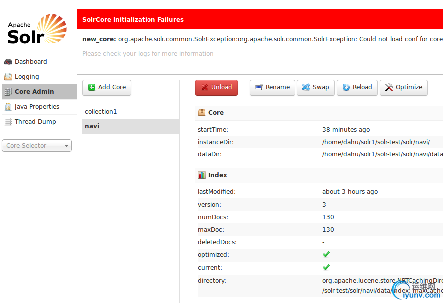Go to the Logging section
This screenshot has width=443, height=303.
tap(39, 77)
